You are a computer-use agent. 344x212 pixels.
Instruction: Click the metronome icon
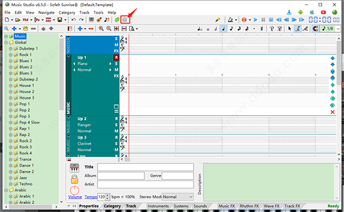pyautogui.click(x=230, y=19)
